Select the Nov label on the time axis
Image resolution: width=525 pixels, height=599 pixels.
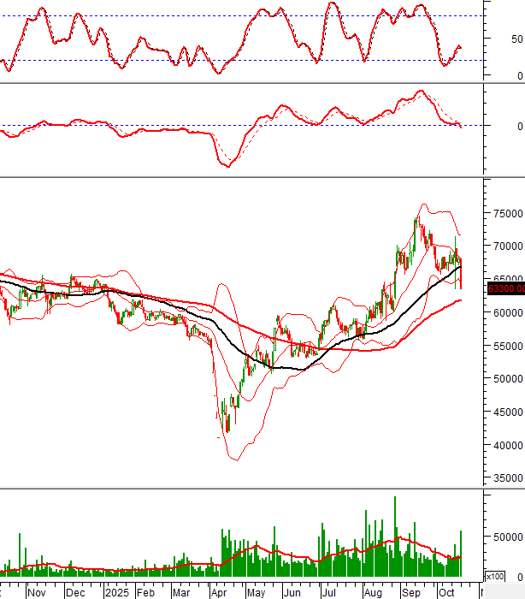coord(36,591)
